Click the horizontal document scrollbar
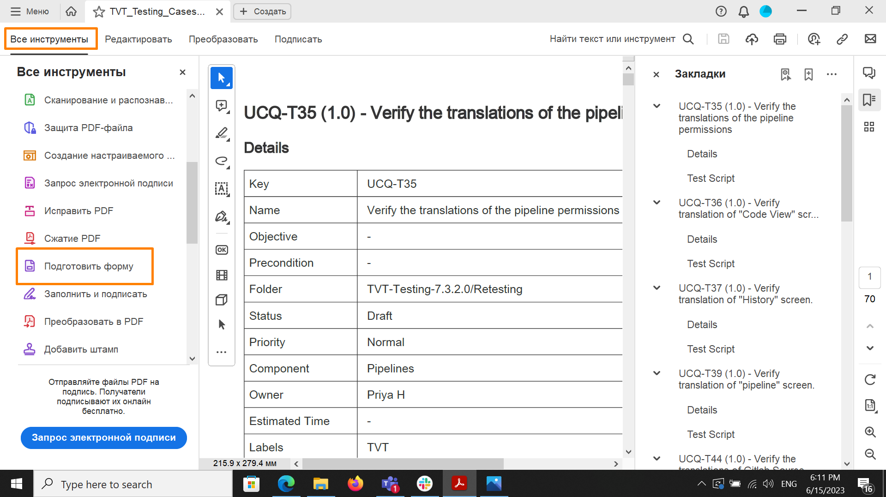Screen dimensions: 886x497 pos(402,464)
